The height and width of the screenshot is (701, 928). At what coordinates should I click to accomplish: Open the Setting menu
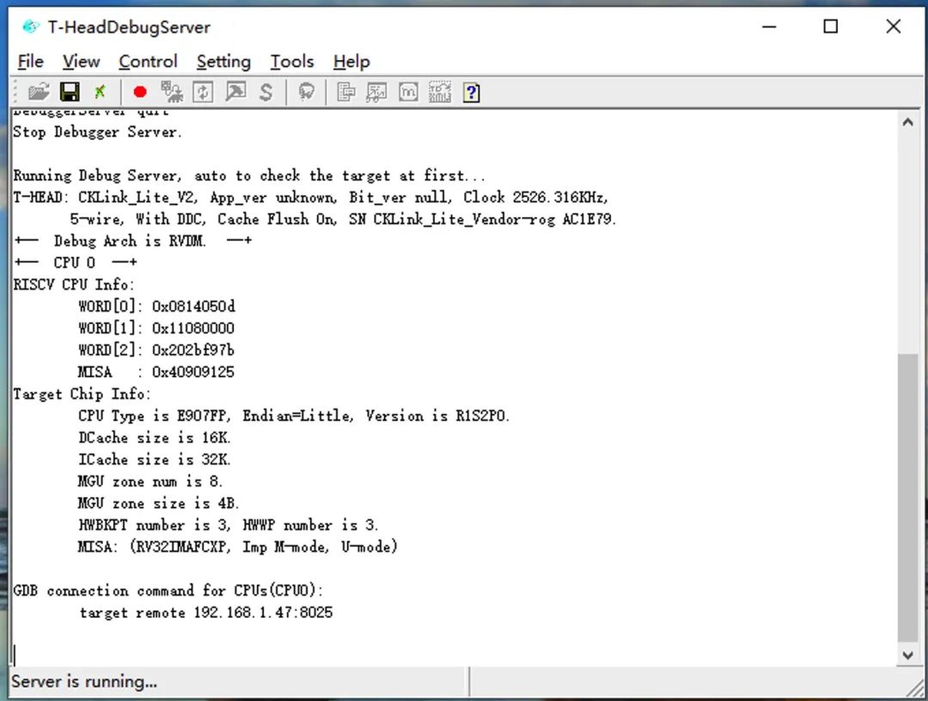(223, 61)
